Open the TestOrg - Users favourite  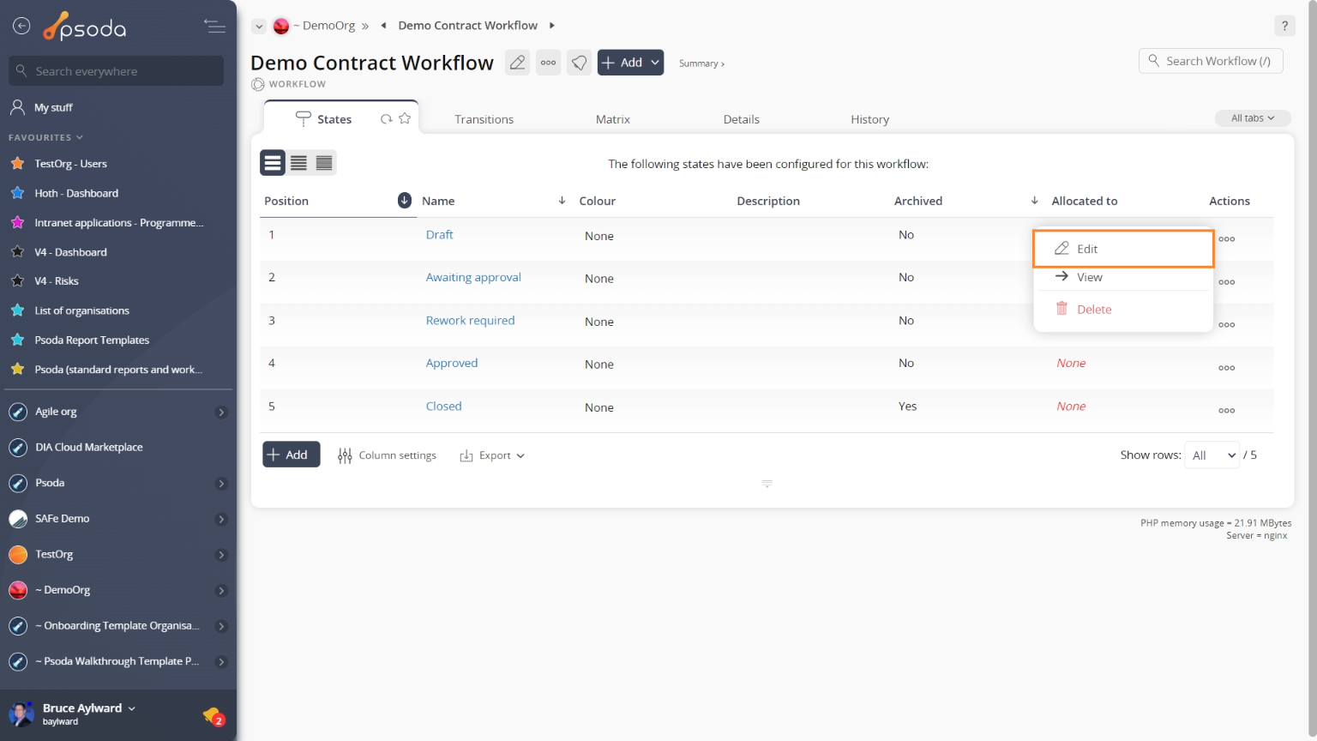(x=71, y=164)
